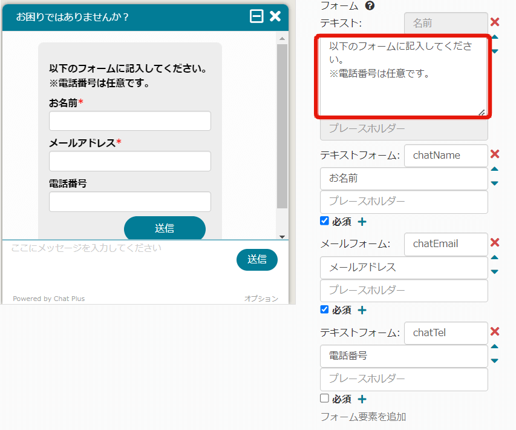
Task: Edit the chatTel identifier field
Action: (x=446, y=333)
